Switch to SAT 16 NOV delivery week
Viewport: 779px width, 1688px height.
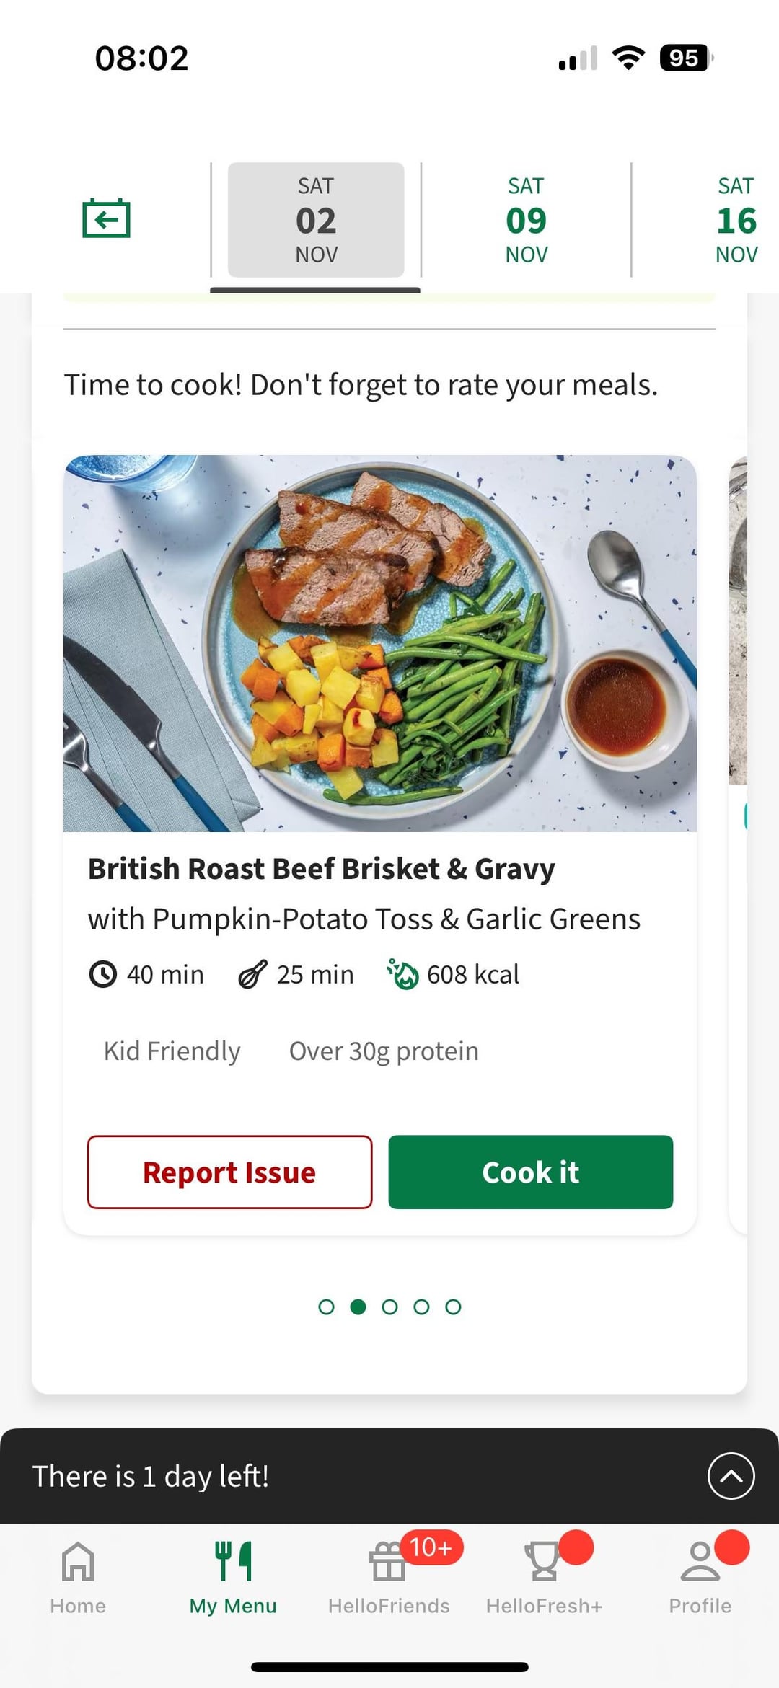click(736, 220)
